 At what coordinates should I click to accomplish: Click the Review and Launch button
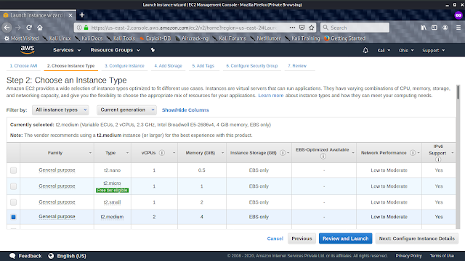346,239
